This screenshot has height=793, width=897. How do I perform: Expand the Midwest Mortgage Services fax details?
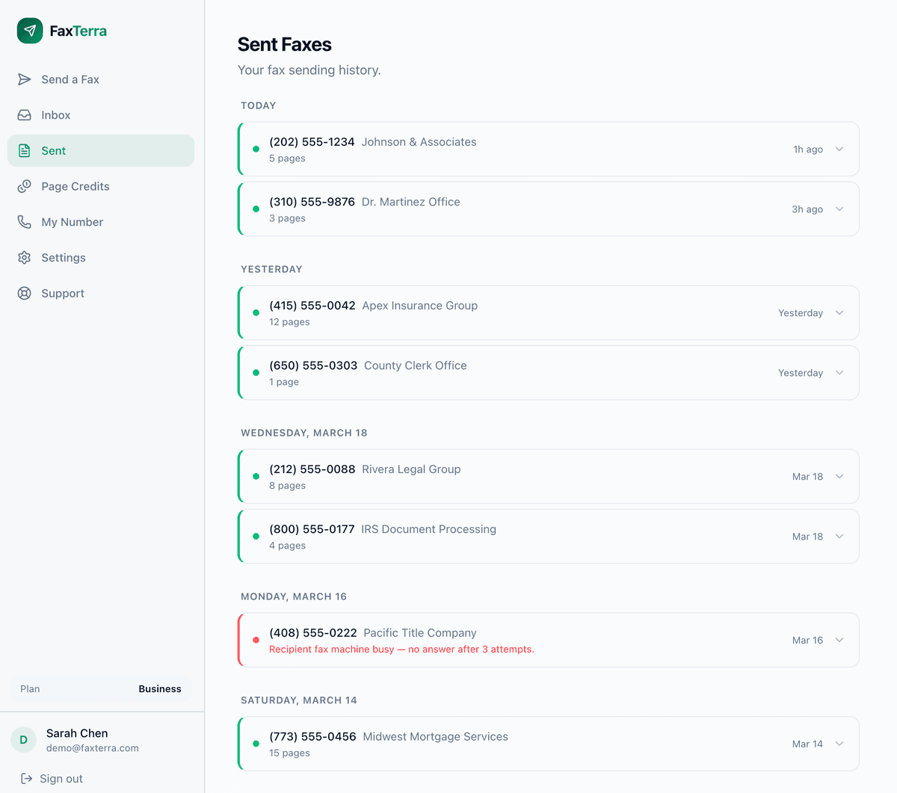click(x=839, y=744)
